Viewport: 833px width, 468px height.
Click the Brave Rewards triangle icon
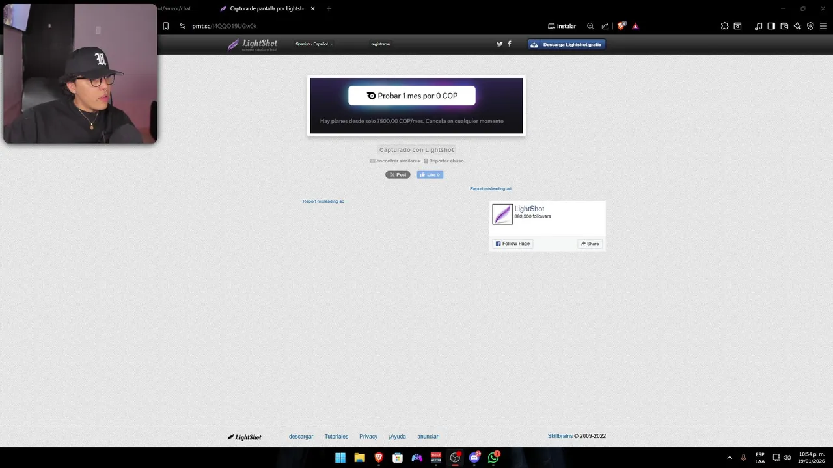[635, 26]
